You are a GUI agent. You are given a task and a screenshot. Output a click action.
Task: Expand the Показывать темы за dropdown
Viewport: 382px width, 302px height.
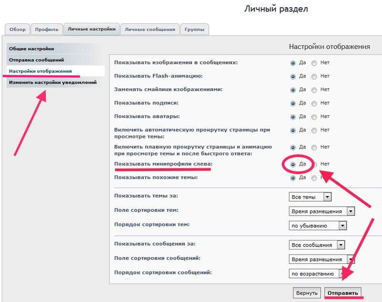310,197
